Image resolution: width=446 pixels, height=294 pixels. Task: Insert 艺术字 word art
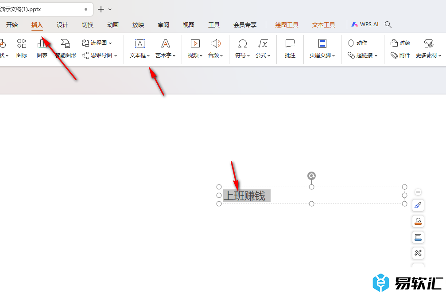click(166, 48)
